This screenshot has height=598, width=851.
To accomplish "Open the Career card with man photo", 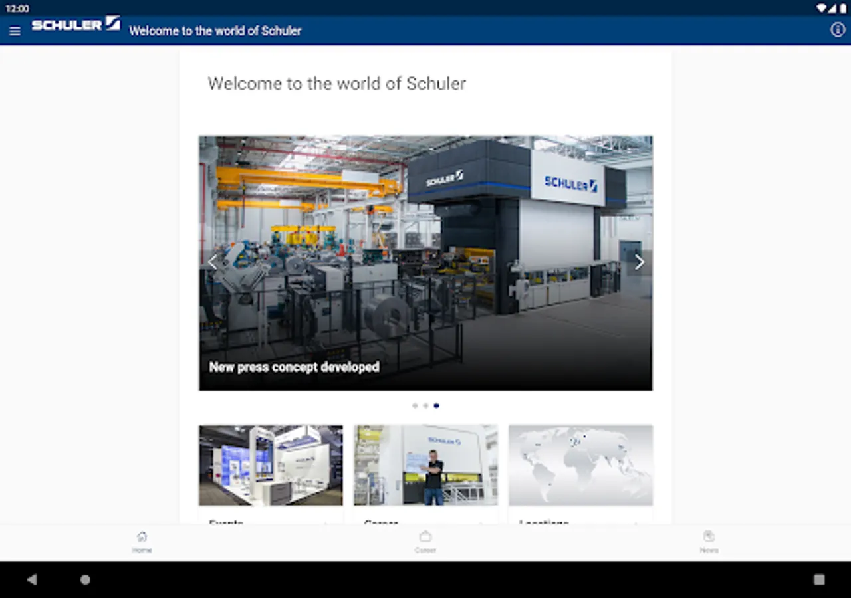I will click(x=425, y=474).
